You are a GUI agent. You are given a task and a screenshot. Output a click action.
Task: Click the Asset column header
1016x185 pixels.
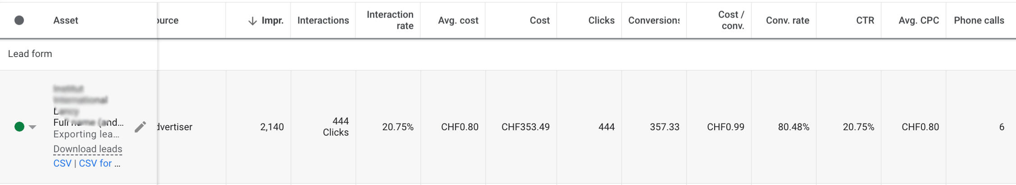tap(66, 21)
